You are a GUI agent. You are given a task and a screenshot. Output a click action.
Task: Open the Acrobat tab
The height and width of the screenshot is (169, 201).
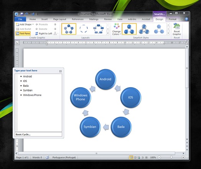tap(146, 19)
